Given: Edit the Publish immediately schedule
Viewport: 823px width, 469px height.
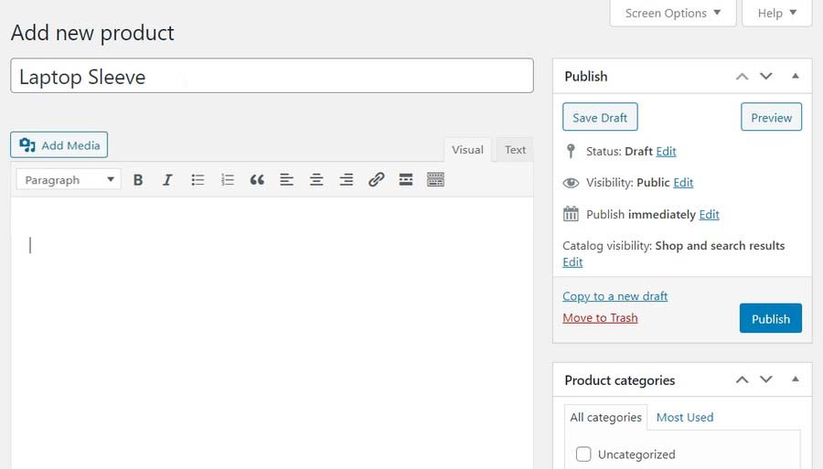Looking at the screenshot, I should click(x=709, y=215).
